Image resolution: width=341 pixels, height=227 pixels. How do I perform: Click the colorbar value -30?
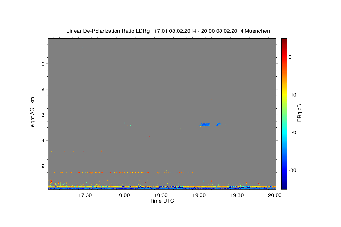tap(292, 170)
